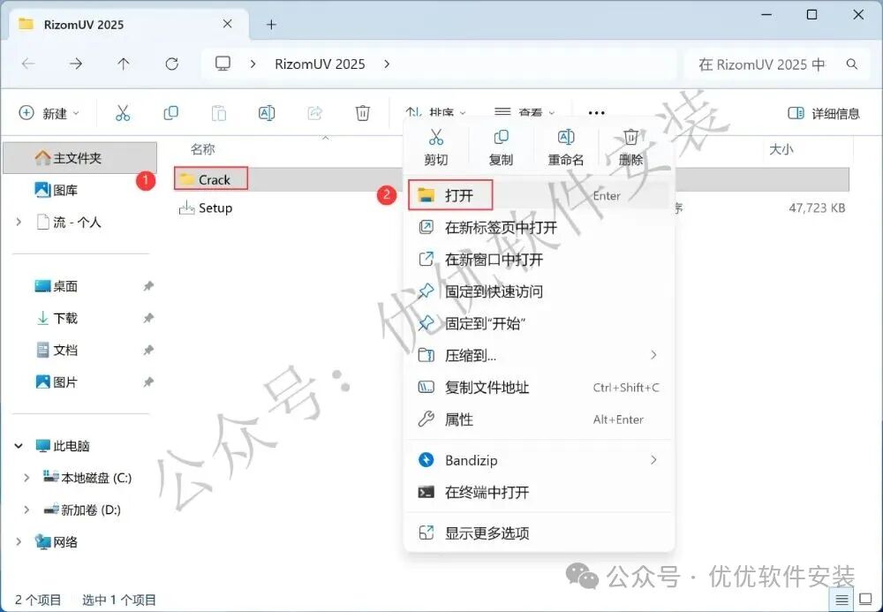Screen dimensions: 883x612
Task: Select 属性 in the context menu
Action: click(539, 419)
